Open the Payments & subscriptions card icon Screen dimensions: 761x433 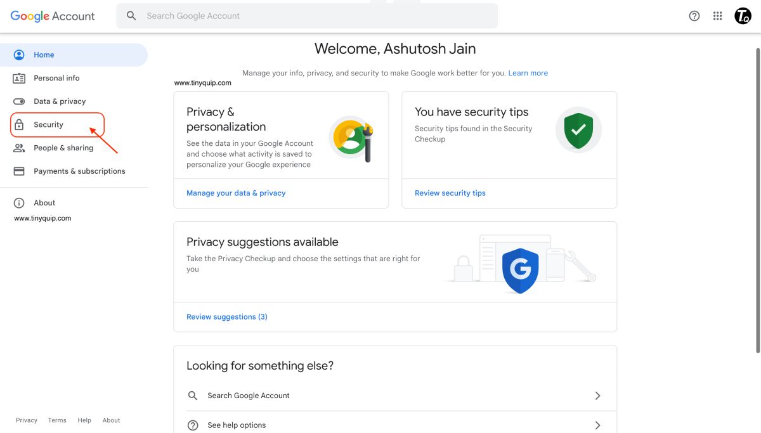(20, 171)
